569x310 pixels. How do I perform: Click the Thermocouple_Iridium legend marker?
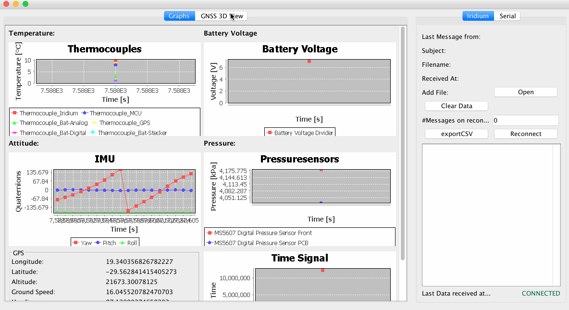[x=14, y=113]
